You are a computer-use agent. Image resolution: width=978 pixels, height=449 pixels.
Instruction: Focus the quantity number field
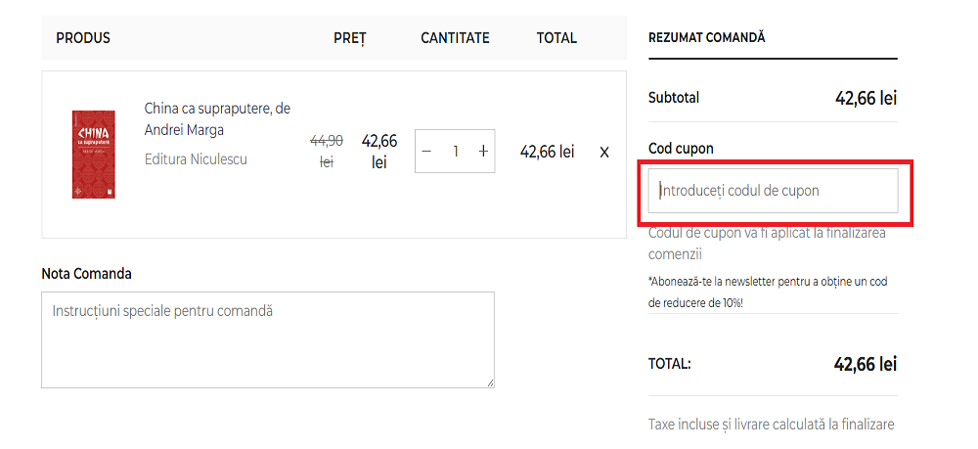click(455, 152)
